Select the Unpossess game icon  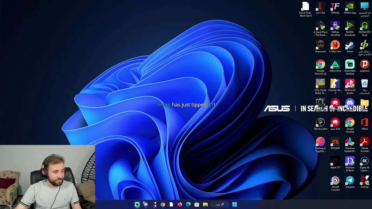320,47
